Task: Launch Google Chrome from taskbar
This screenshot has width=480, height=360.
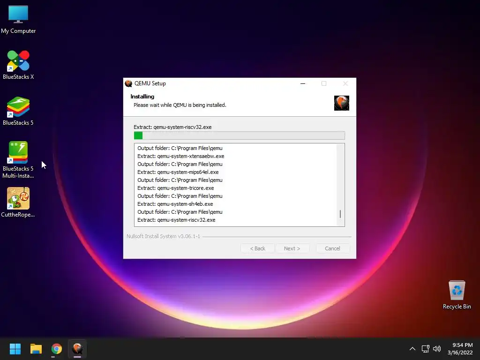Action: (x=56, y=349)
